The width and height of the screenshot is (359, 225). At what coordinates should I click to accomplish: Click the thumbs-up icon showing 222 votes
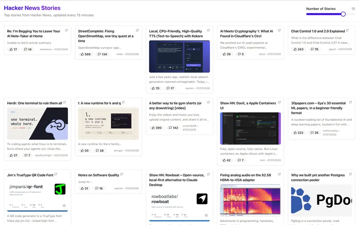(295, 133)
